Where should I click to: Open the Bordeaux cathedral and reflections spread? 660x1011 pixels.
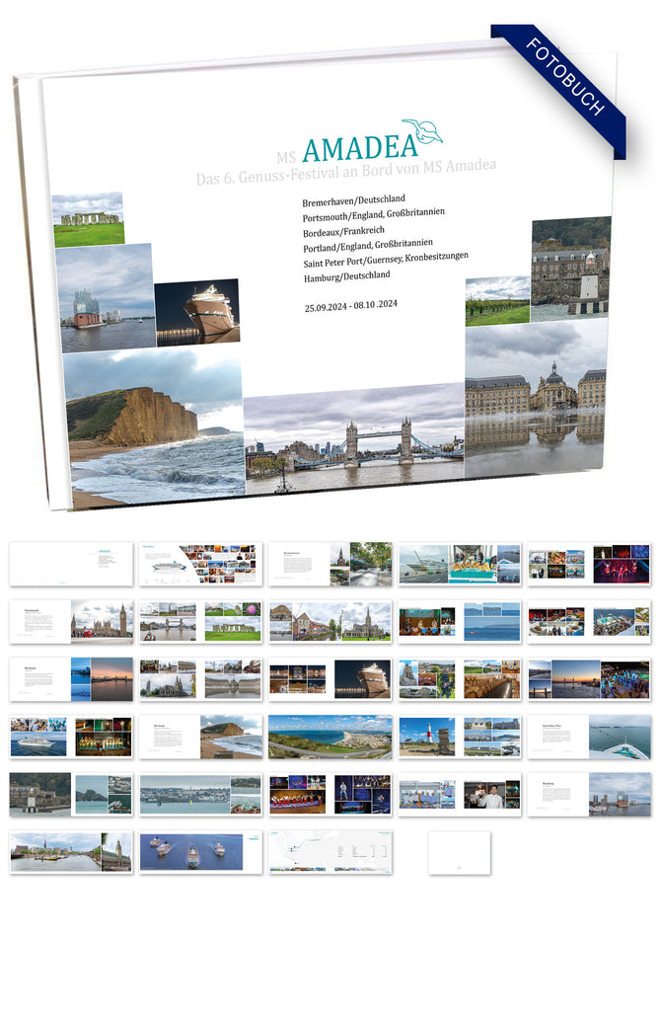[x=201, y=679]
